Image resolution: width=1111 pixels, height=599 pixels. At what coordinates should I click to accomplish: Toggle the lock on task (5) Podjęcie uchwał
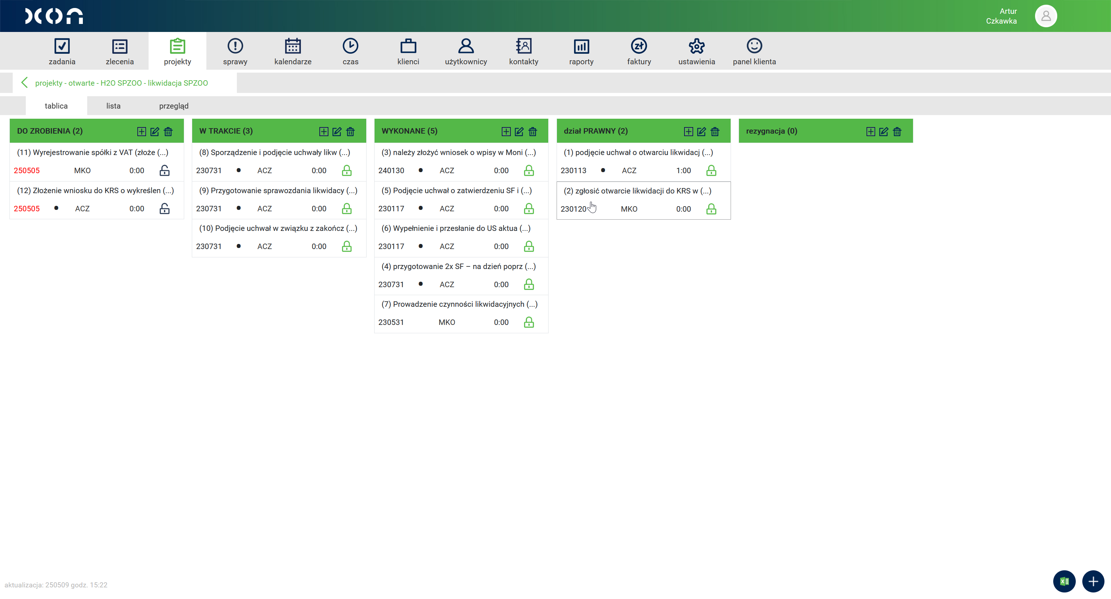529,209
